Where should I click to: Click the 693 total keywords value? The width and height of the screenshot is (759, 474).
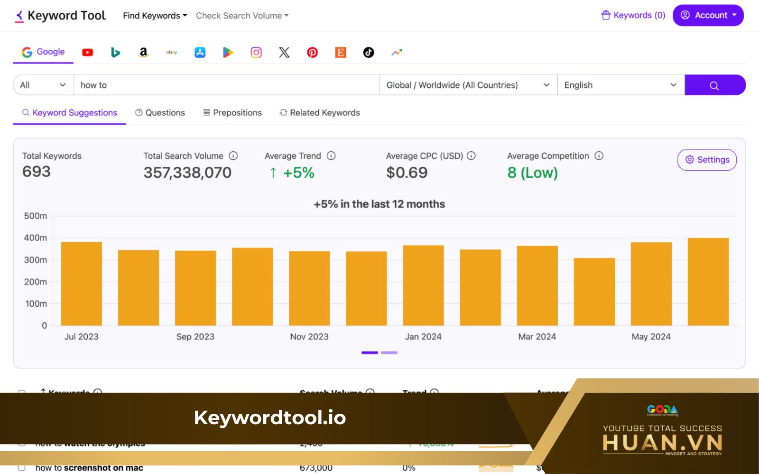pyautogui.click(x=37, y=172)
